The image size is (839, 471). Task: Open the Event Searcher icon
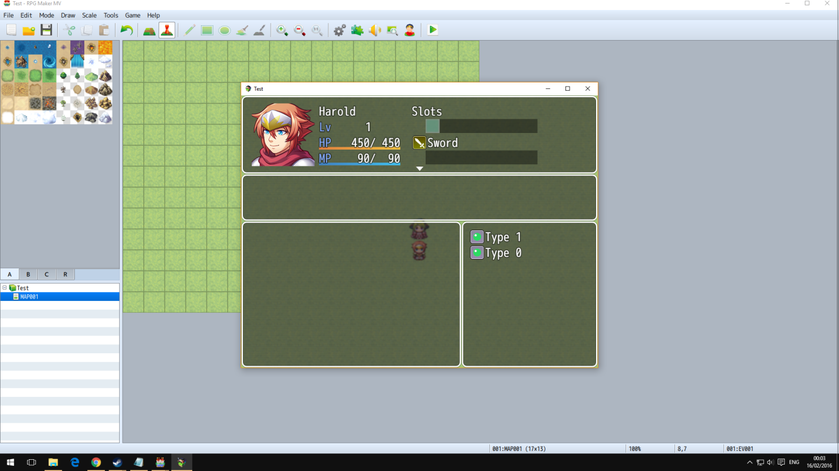tap(392, 30)
